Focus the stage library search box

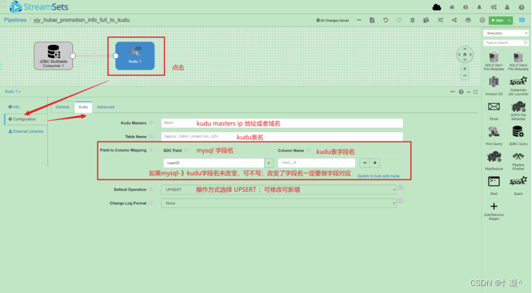506,43
